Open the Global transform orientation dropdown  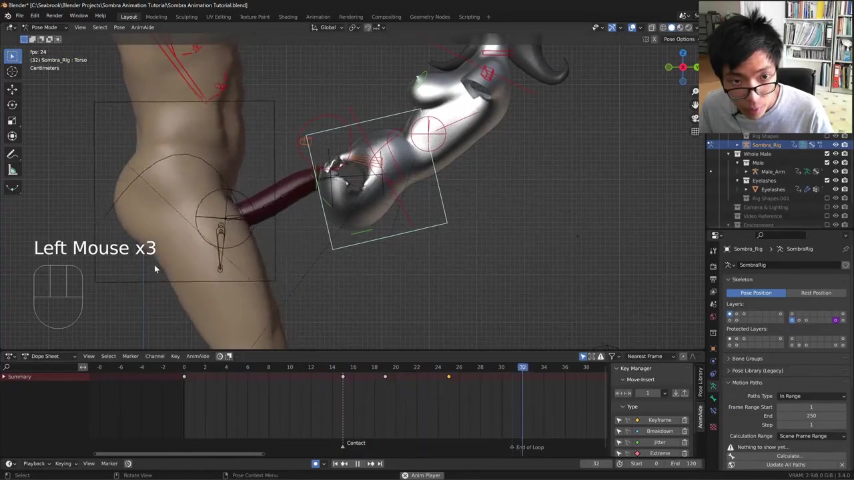click(x=328, y=27)
